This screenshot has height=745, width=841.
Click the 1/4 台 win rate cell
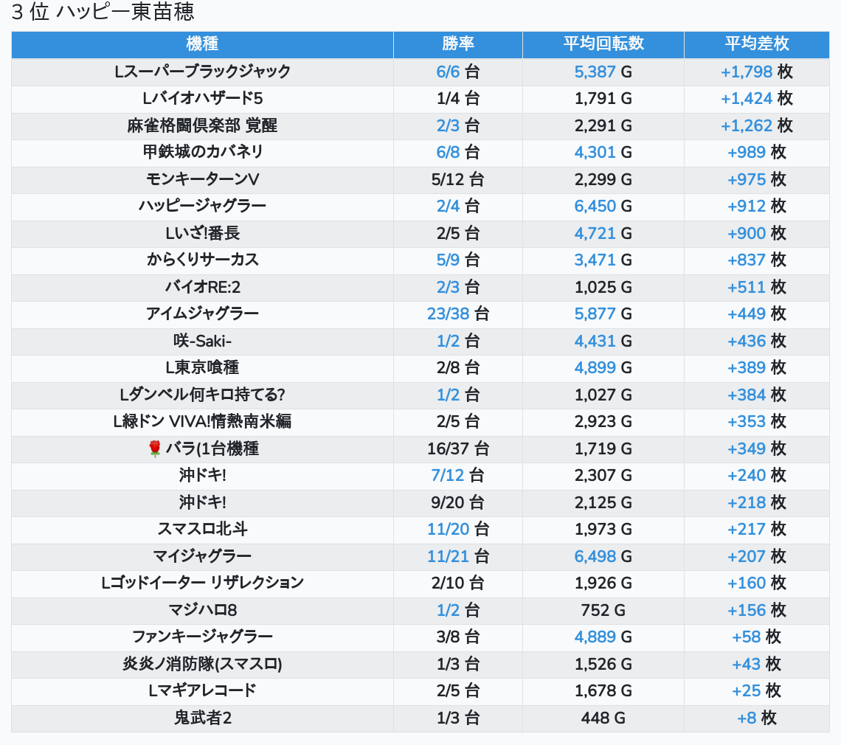(x=458, y=99)
